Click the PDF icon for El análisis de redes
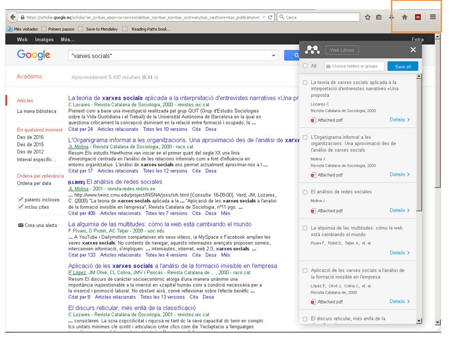Viewport: 450px width, 337px height. (x=313, y=211)
